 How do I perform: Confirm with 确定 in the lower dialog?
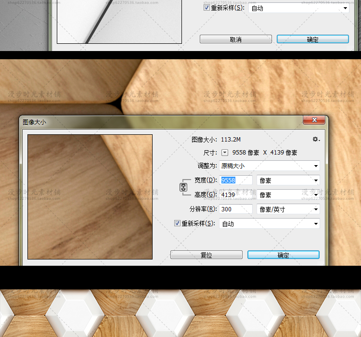283,255
